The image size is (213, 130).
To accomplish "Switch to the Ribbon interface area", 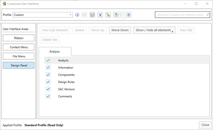I will (x=18, y=38).
